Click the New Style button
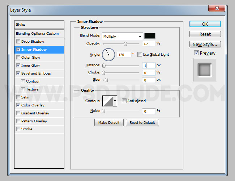Screen dimensions: 235x181 (x=205, y=45)
